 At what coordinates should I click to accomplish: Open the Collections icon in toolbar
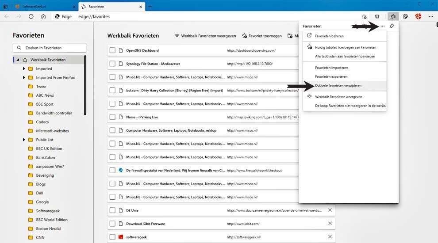[405, 16]
